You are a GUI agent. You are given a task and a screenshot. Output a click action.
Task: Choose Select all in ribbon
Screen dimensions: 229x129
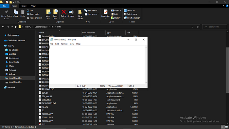click(x=130, y=10)
